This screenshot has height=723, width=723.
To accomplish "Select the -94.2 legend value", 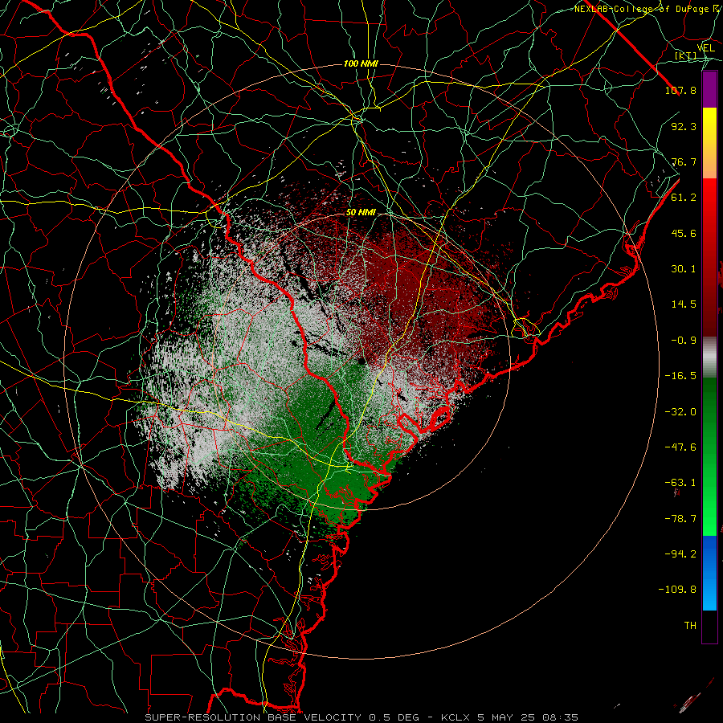I will pyautogui.click(x=680, y=553).
